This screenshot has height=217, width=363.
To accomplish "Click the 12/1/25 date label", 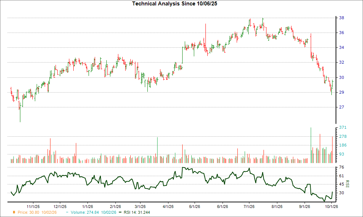I will (x=60, y=207).
